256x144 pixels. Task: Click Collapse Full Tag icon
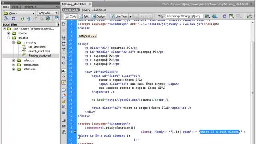(64, 38)
